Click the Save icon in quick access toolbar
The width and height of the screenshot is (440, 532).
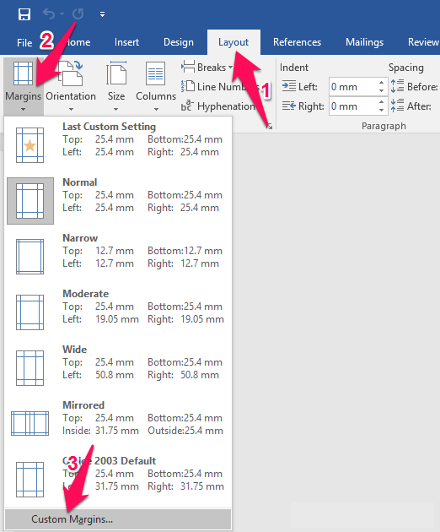pos(24,14)
